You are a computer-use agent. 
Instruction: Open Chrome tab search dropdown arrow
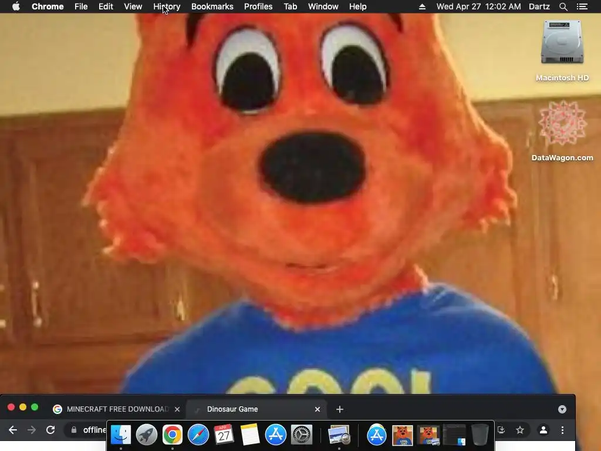tap(562, 409)
